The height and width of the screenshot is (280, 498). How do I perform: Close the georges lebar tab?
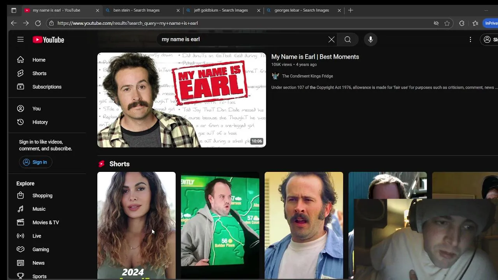[x=339, y=10]
